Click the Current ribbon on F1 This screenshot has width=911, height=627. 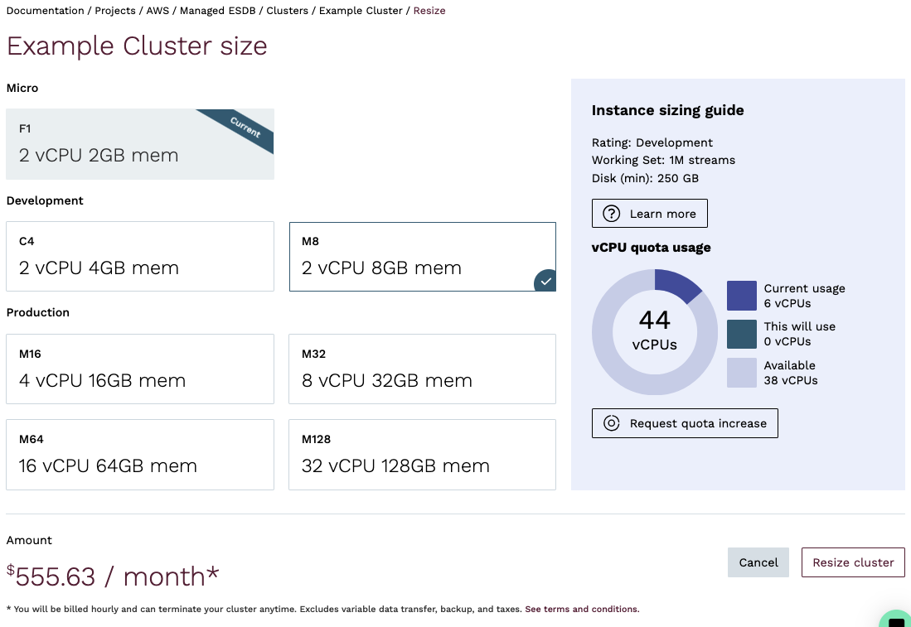pos(245,128)
